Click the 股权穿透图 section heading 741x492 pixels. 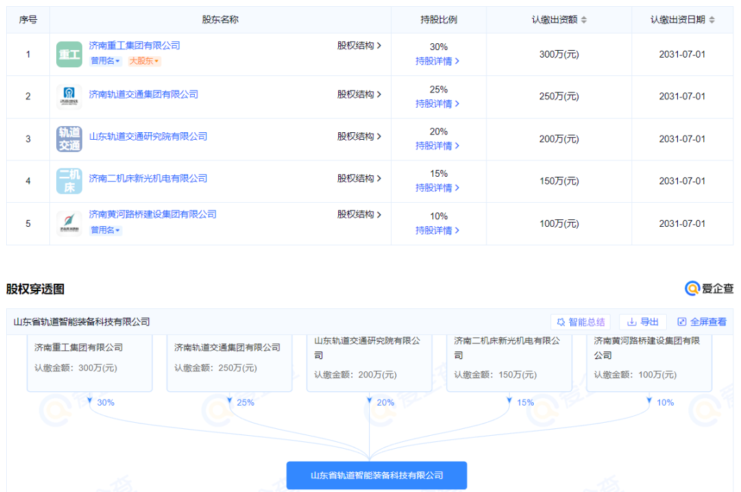[36, 289]
